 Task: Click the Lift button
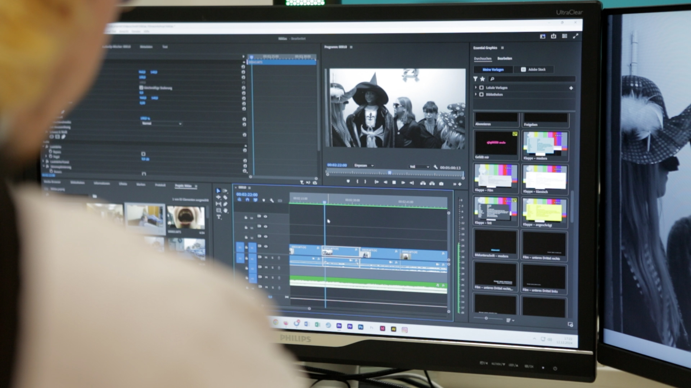[x=423, y=183]
